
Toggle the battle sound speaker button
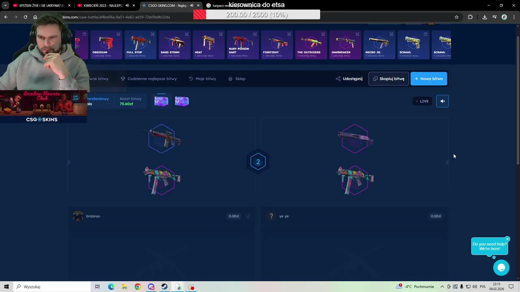tap(442, 101)
